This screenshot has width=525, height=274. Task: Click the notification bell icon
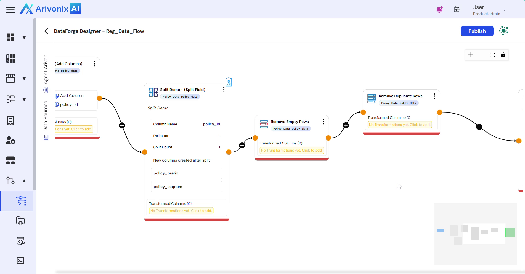[x=439, y=9]
